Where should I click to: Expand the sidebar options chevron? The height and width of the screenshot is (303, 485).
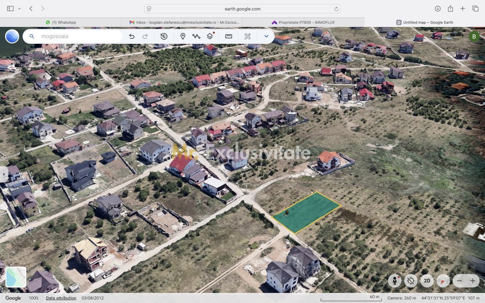pyautogui.click(x=19, y=9)
